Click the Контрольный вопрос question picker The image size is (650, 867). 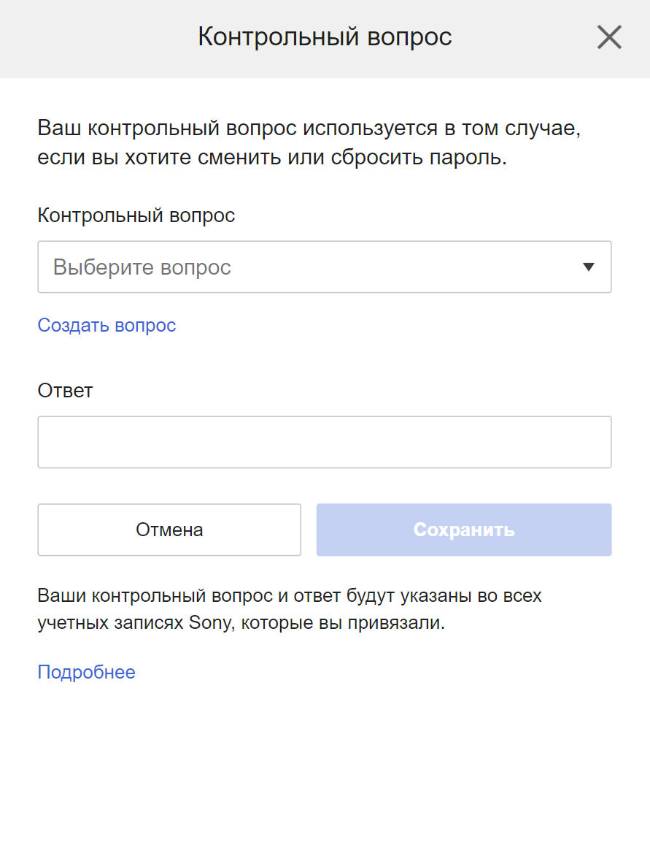pyautogui.click(x=325, y=267)
